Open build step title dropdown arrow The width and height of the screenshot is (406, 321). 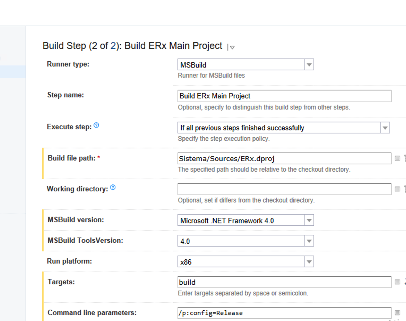[x=232, y=48]
